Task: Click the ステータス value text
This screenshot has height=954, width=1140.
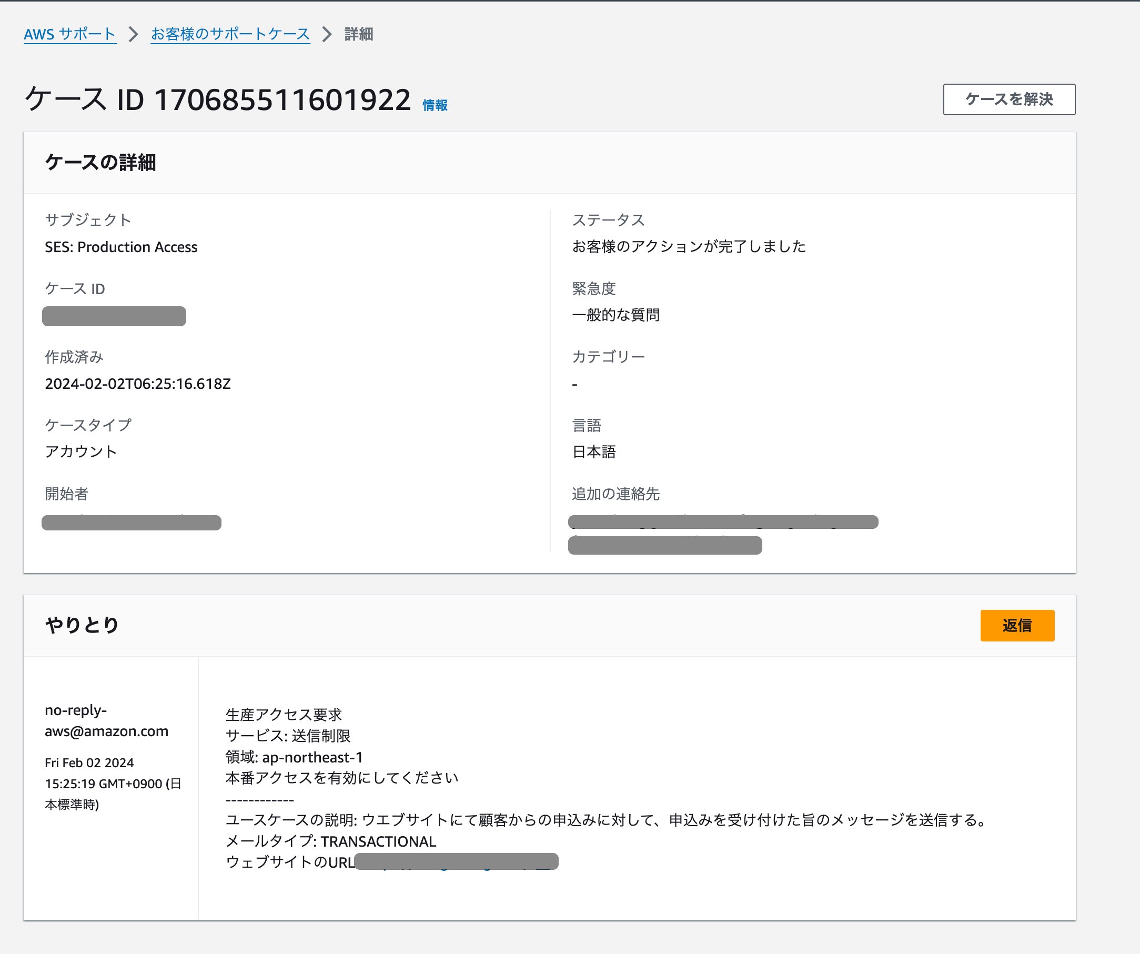Action: click(x=689, y=246)
